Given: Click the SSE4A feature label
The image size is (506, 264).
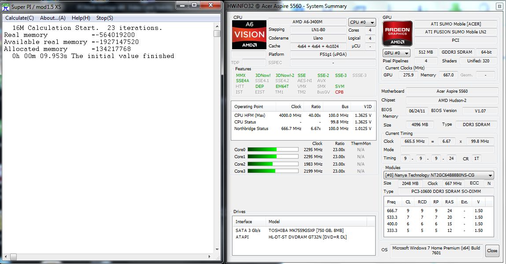Looking at the screenshot, I should coord(242,81).
